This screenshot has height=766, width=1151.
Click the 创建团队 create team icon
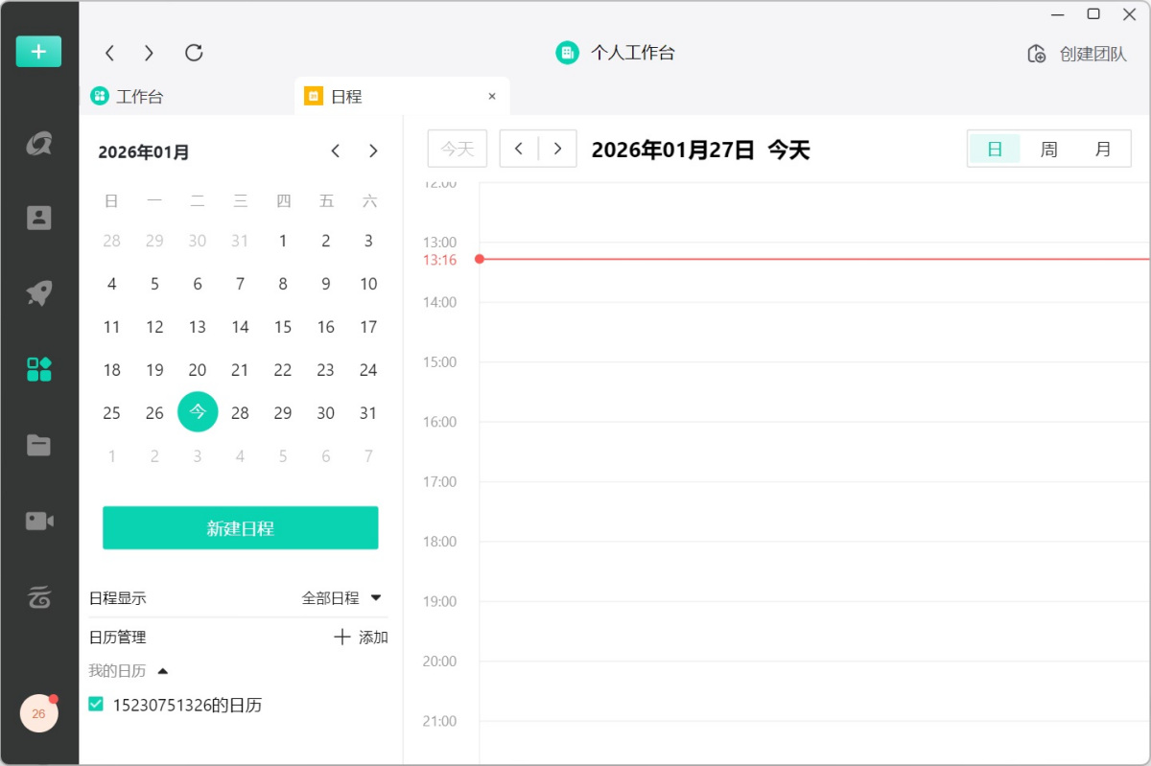1036,54
